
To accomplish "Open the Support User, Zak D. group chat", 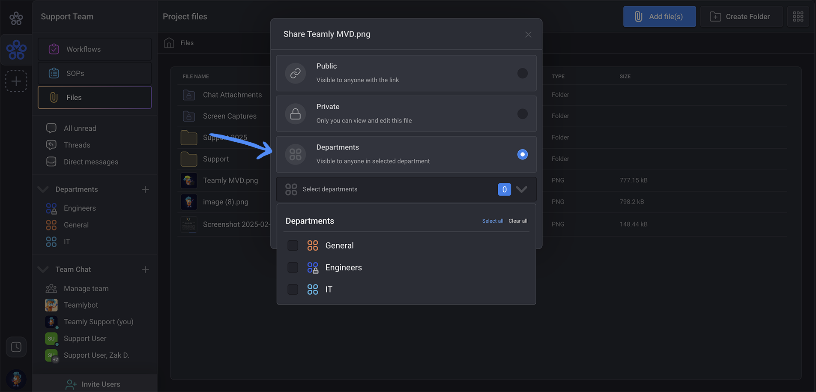I will pyautogui.click(x=87, y=355).
